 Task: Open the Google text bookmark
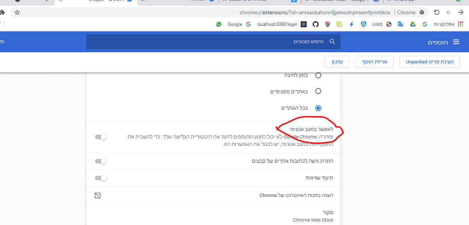point(239,24)
